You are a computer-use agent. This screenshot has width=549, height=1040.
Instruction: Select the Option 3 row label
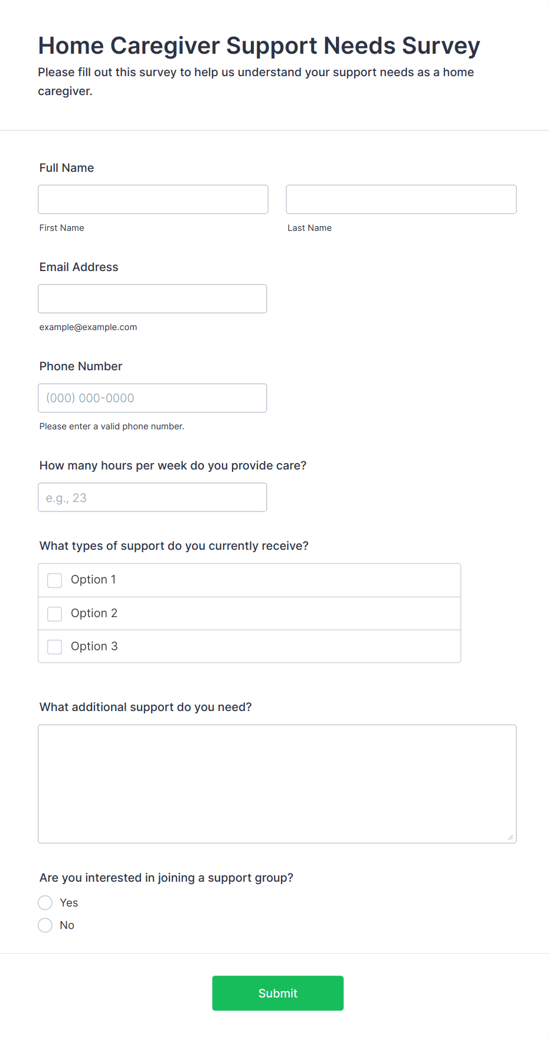tap(94, 647)
